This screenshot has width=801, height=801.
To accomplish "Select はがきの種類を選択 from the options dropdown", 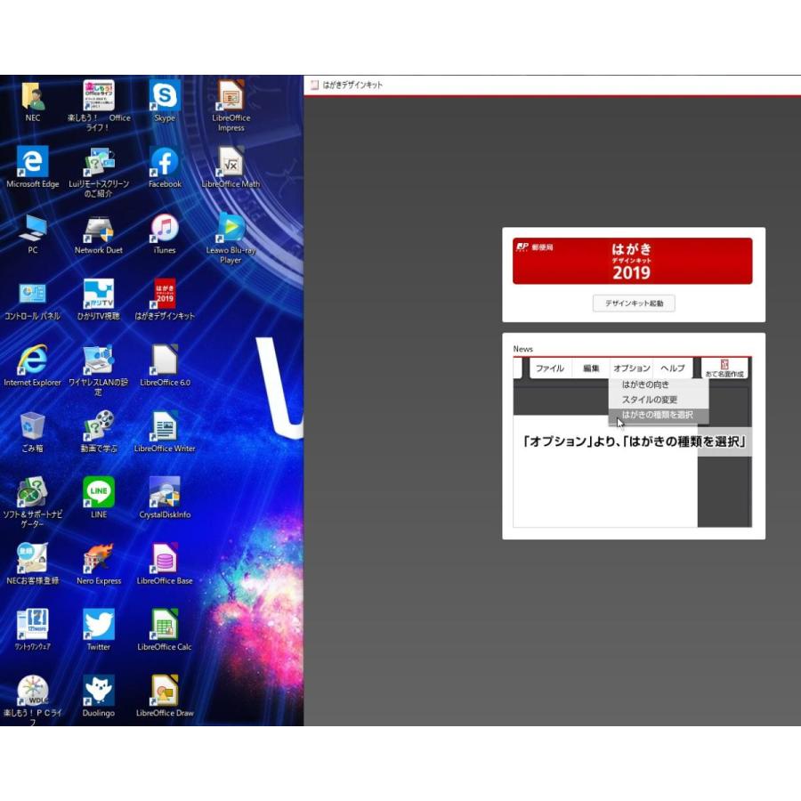I will coord(656,414).
